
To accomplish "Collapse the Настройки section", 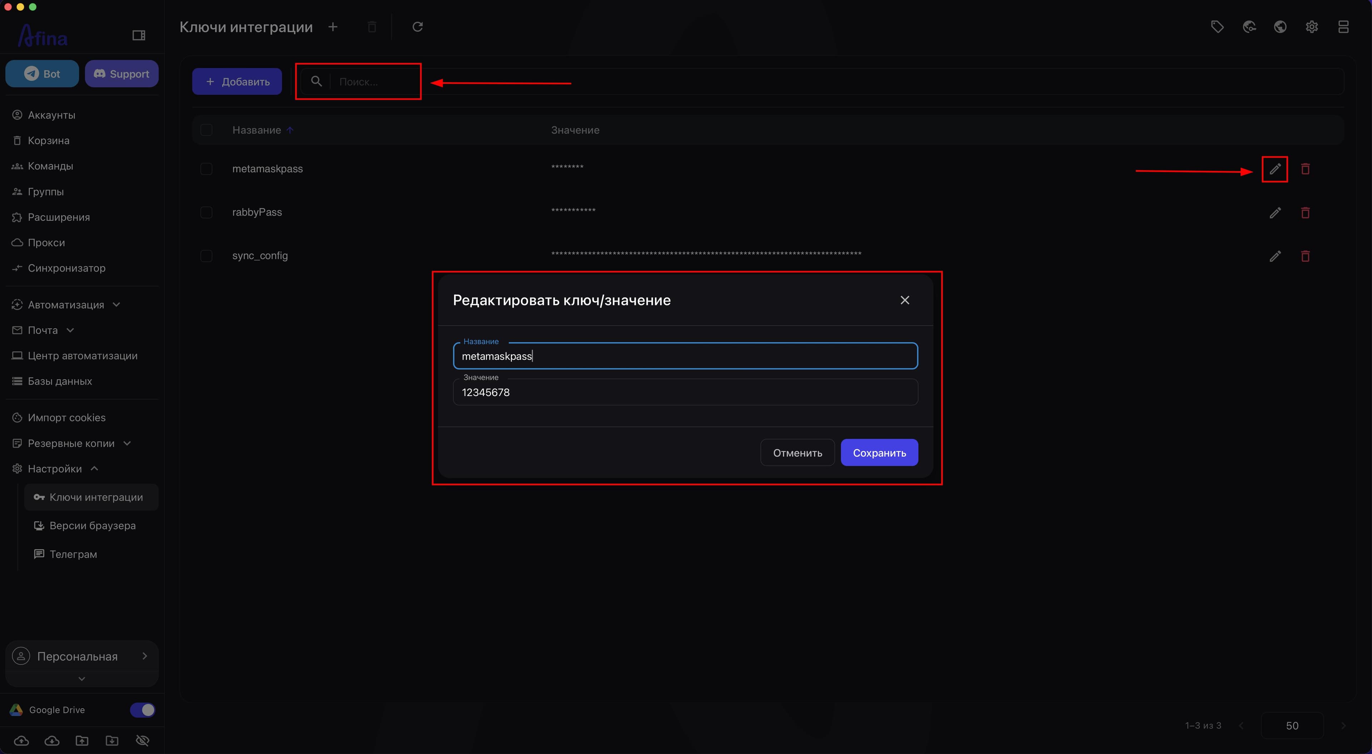I will pos(55,469).
